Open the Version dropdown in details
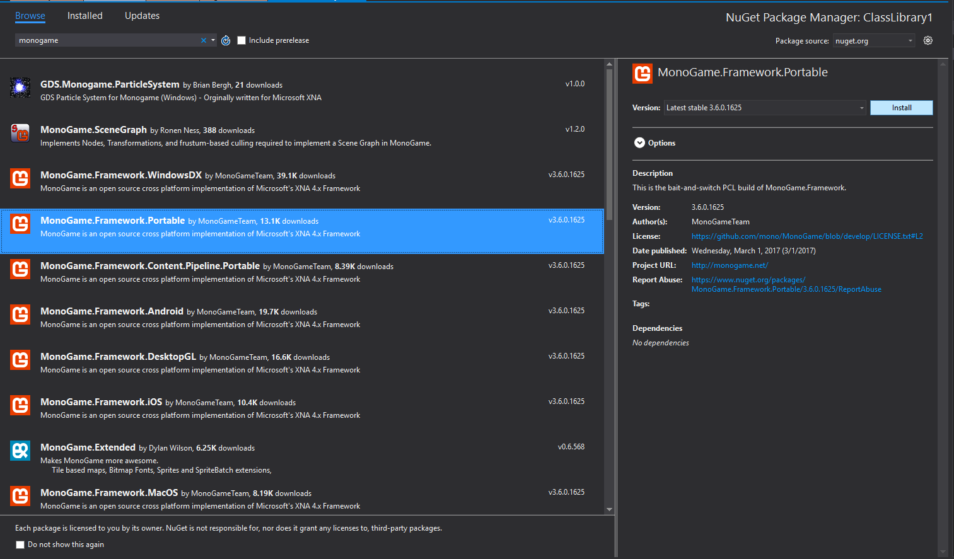The width and height of the screenshot is (954, 559). pyautogui.click(x=765, y=108)
